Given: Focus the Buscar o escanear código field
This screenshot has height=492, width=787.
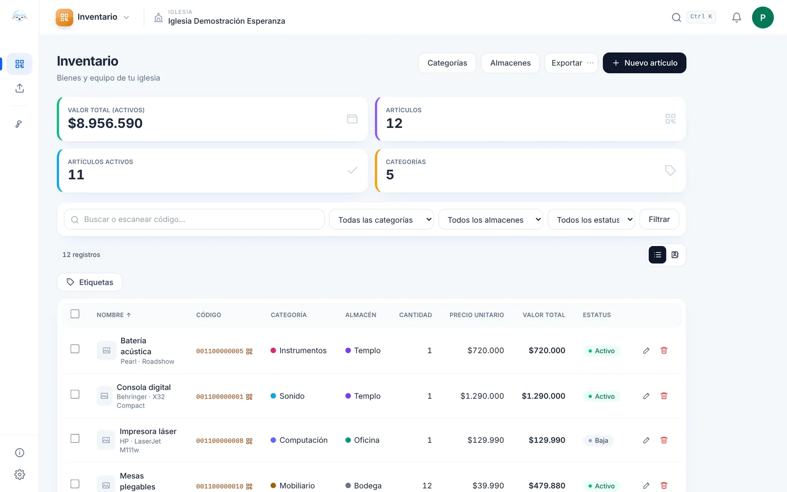Looking at the screenshot, I should click(194, 219).
